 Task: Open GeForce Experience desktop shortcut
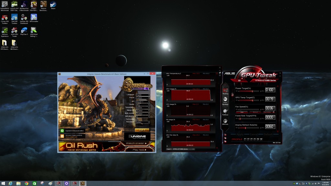point(5,32)
